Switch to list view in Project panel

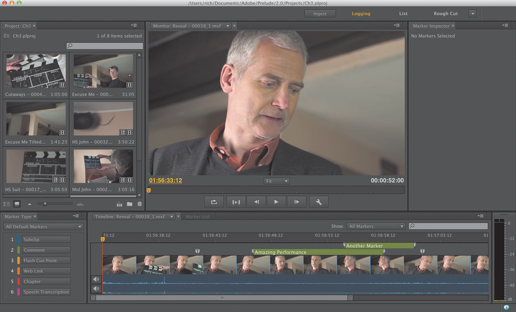(7, 204)
